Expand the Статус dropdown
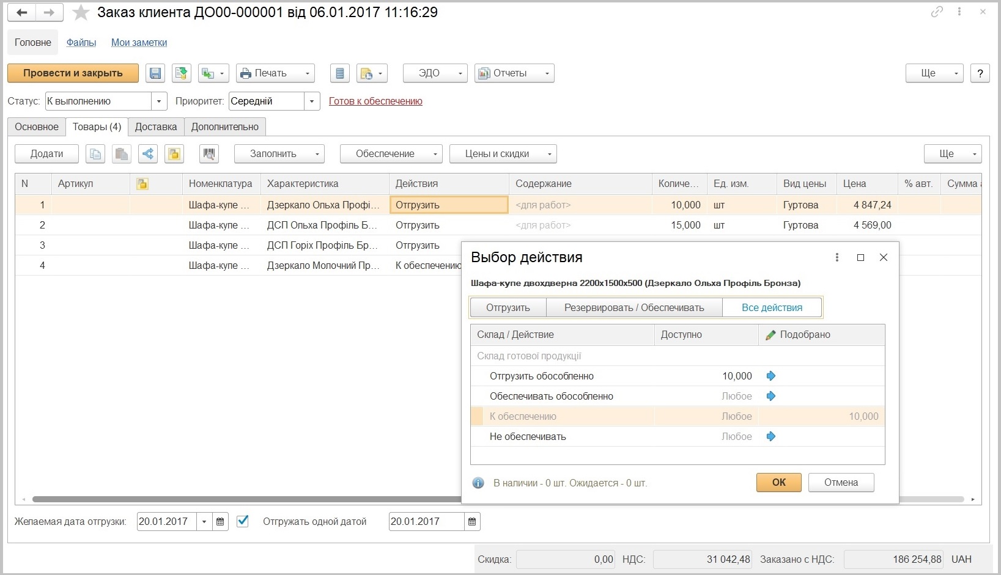 pos(159,101)
